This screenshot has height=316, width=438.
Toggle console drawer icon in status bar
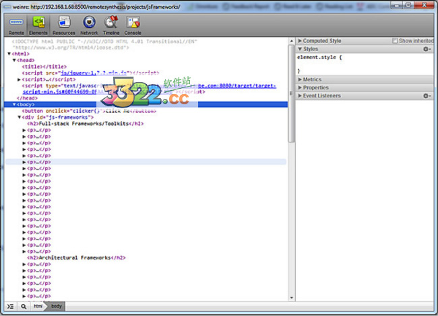pyautogui.click(x=10, y=307)
